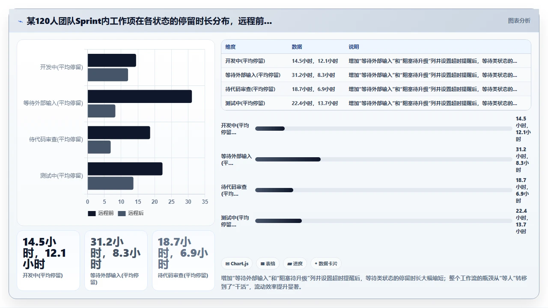Click the 等待外部输入 progress bar
Viewport: 548px width, 308px height.
click(384, 159)
